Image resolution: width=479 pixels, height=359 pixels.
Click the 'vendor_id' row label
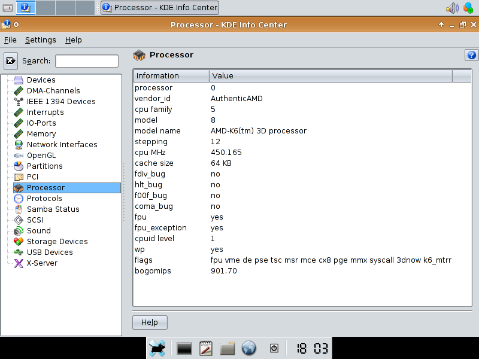[153, 99]
